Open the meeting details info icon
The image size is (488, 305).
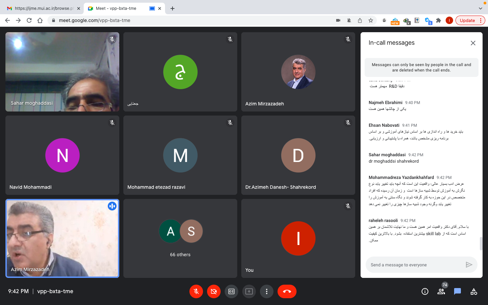tap(425, 291)
